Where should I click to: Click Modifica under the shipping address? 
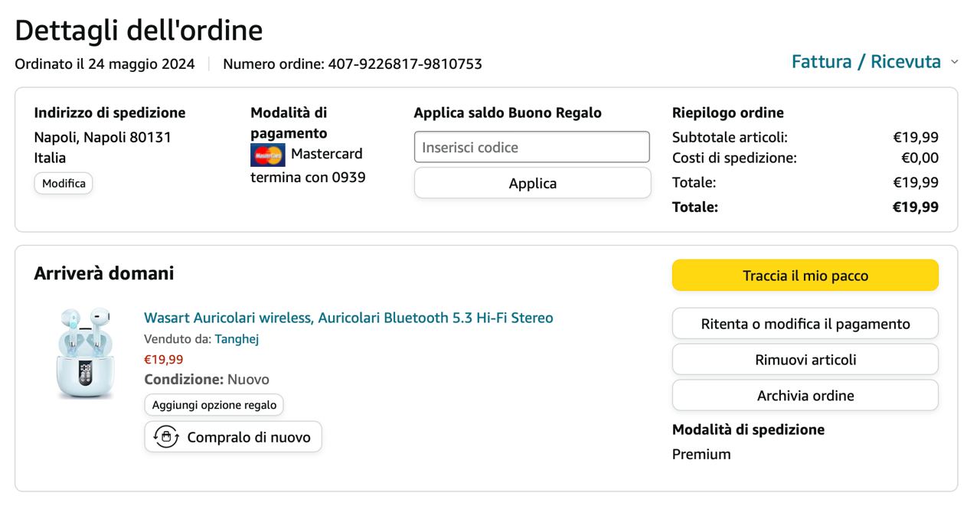[64, 184]
